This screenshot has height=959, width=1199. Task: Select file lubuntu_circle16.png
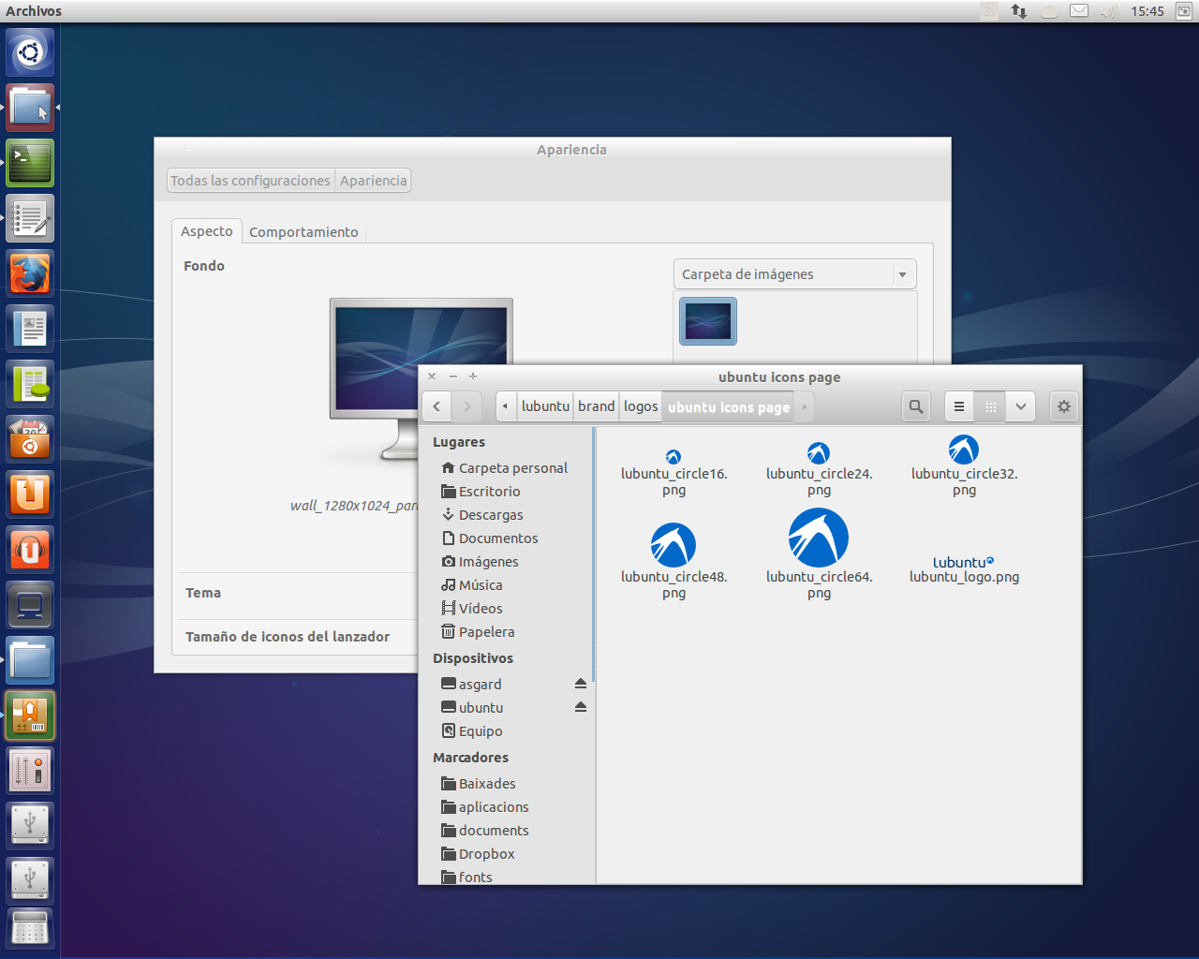point(674,473)
